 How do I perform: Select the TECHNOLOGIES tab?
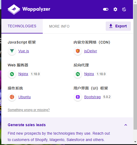(22, 26)
